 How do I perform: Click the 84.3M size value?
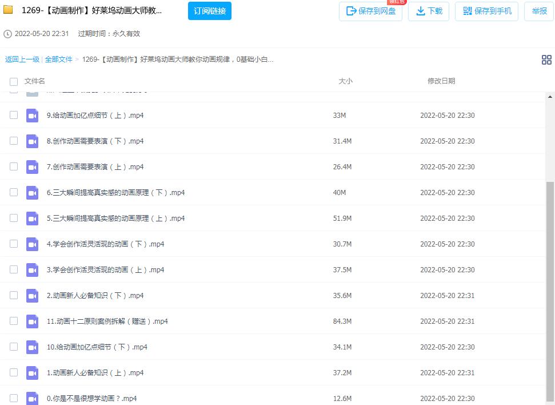pos(342,321)
